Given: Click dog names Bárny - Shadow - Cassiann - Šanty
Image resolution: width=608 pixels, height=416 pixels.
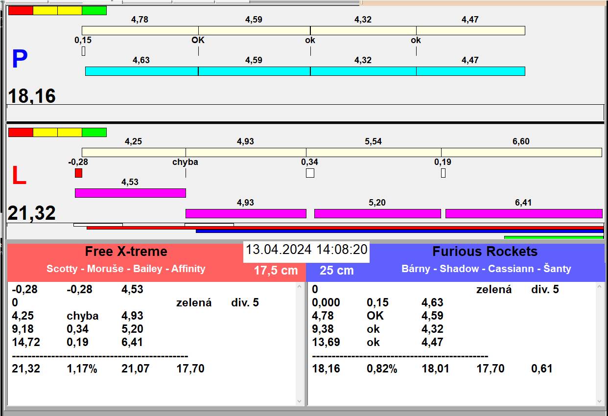Looking at the screenshot, I should point(486,269).
